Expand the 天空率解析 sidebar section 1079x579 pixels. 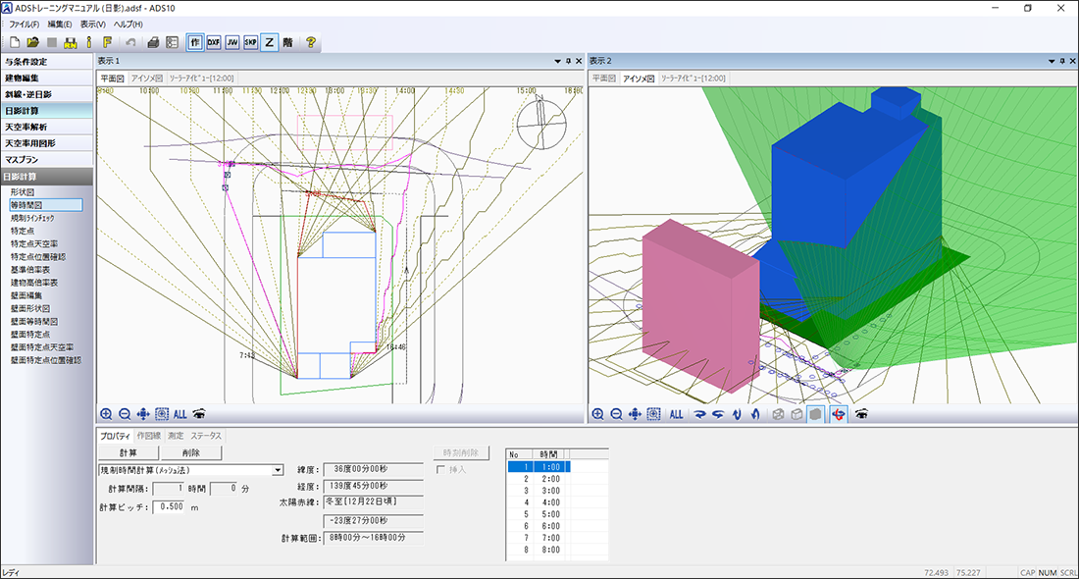pos(47,127)
